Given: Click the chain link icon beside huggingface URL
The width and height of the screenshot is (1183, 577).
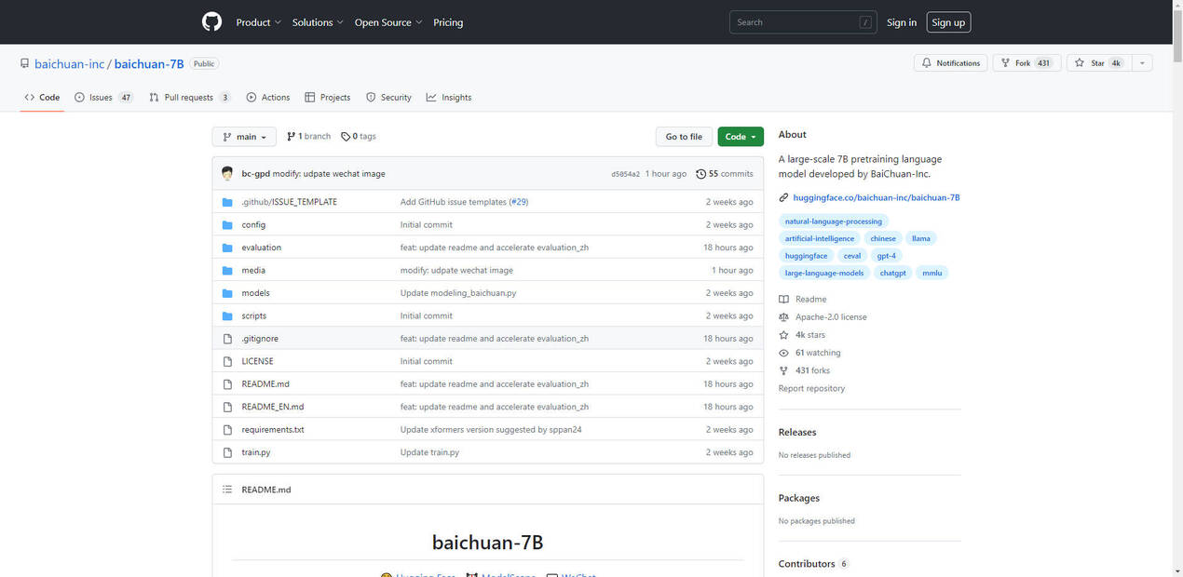Looking at the screenshot, I should 783,197.
